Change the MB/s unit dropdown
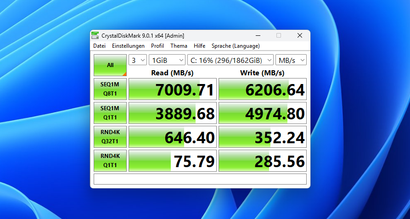Image resolution: width=410 pixels, height=219 pixels. tap(291, 60)
